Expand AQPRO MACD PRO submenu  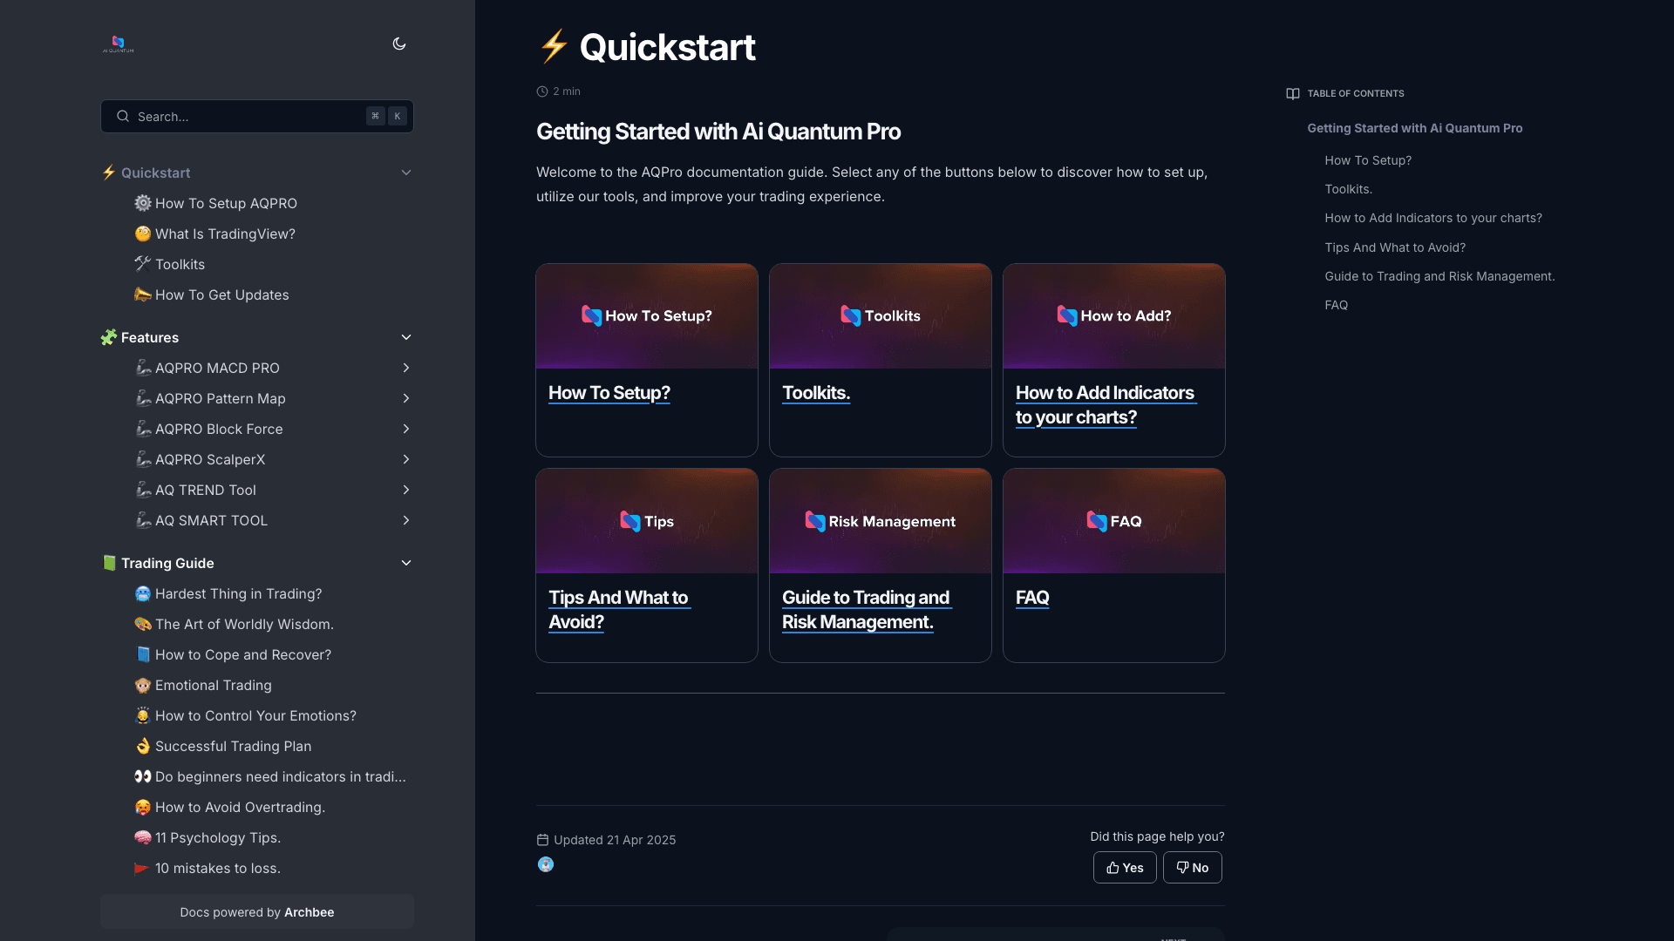coord(406,368)
